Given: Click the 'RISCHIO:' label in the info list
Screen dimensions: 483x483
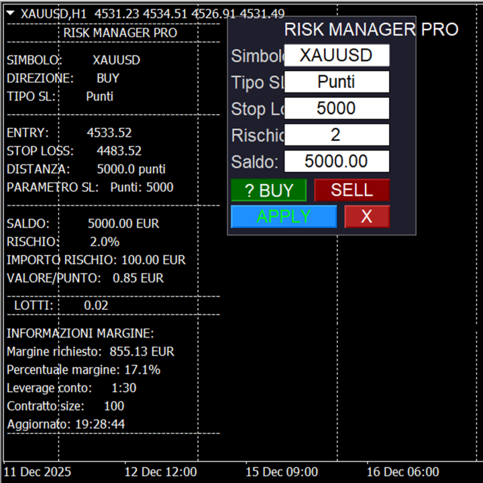Looking at the screenshot, I should click(33, 241).
